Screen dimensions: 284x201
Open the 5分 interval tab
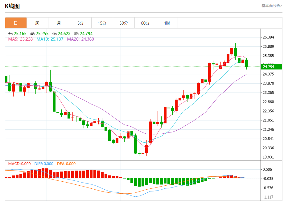coord(80,23)
